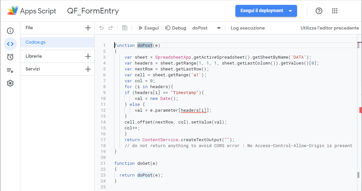Save project with the floppy disk icon
This screenshot has height=191, width=362.
click(x=125, y=28)
